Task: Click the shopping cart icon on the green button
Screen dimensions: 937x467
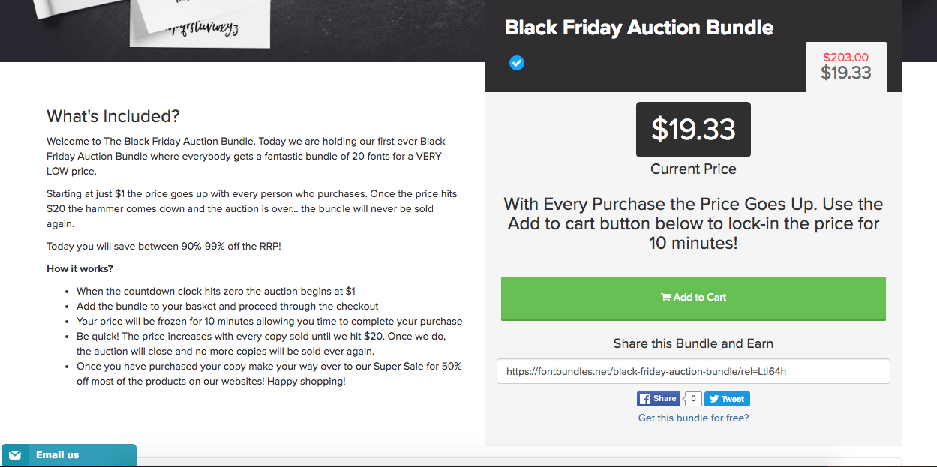Action: pos(665,297)
